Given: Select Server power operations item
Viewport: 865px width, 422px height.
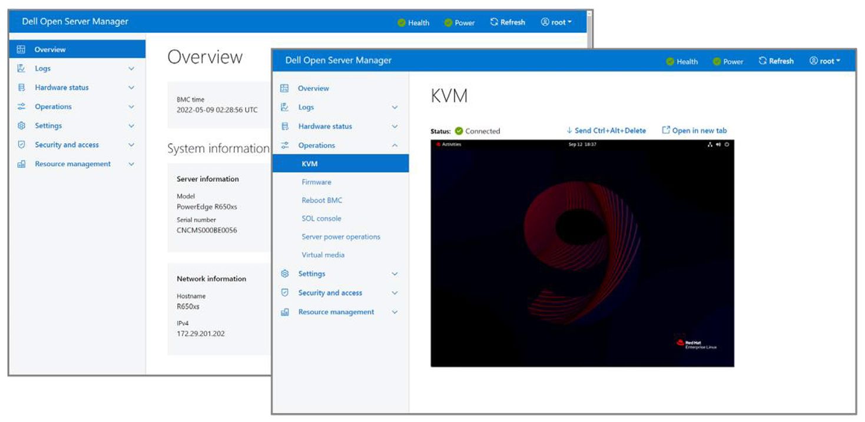Looking at the screenshot, I should click(340, 237).
